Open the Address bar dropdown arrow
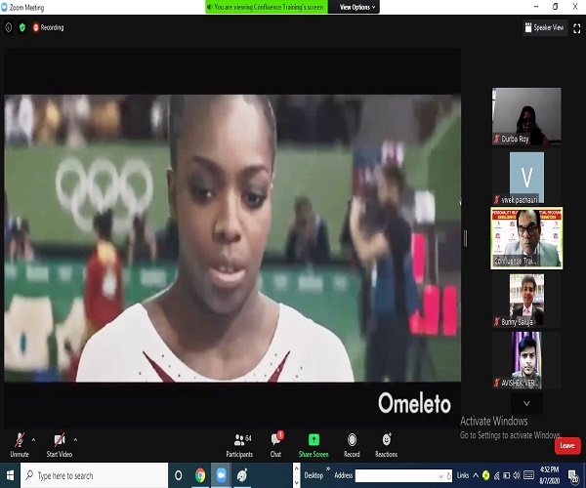The height and width of the screenshot is (488, 586). pos(440,476)
